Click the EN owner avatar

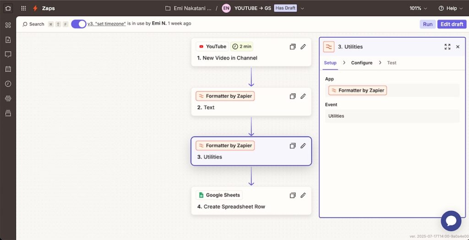226,8
